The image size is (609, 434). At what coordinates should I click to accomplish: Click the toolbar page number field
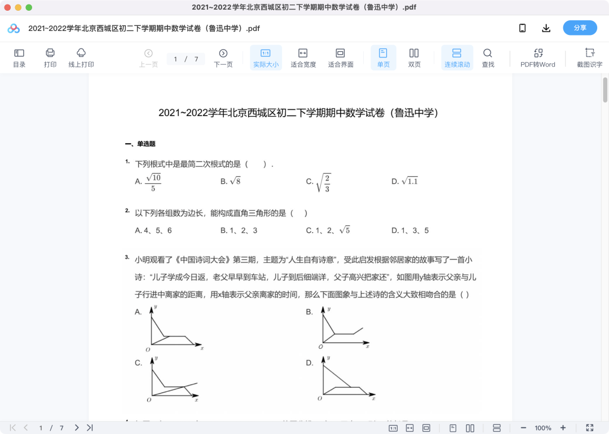coord(186,59)
